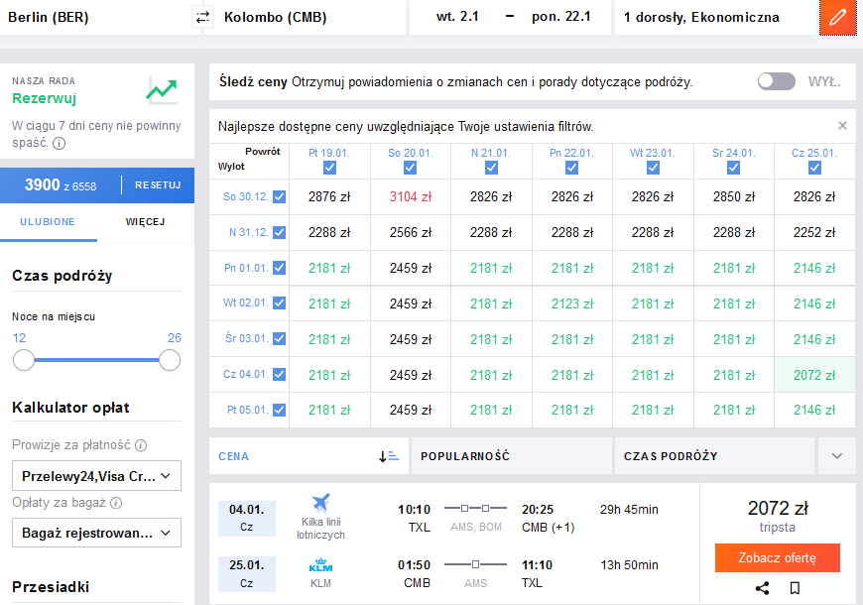Close the best prices table panel
The width and height of the screenshot is (863, 605).
[842, 126]
